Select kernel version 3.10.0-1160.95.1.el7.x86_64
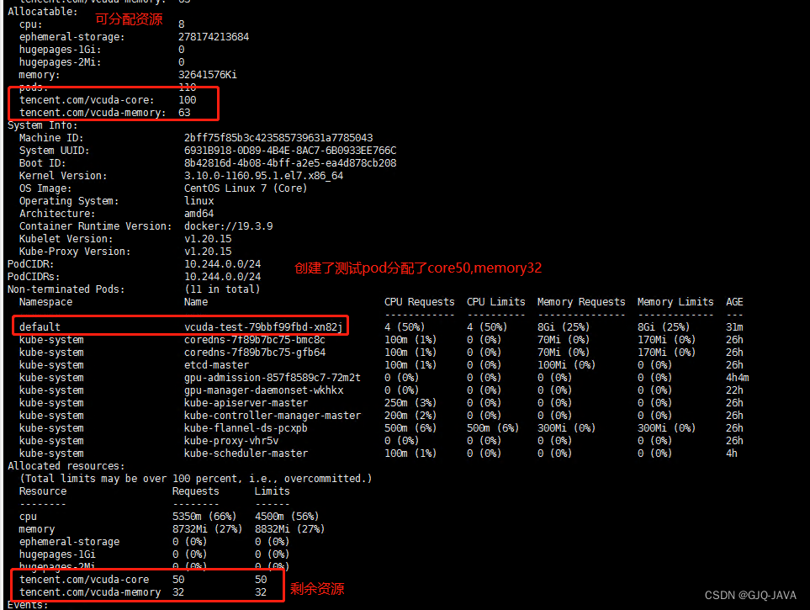Screen dimensions: 810x610 pos(263,175)
